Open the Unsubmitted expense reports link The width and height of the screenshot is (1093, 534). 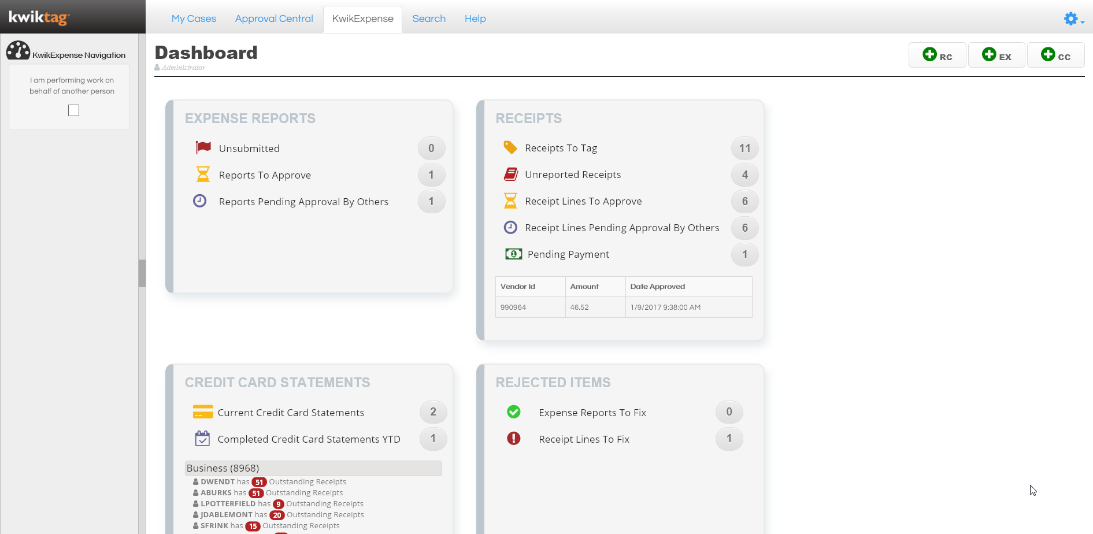click(x=249, y=149)
